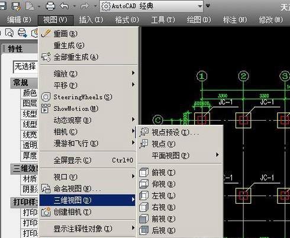290x238 pixels.
Task: Click the Undo arrow icon
Action: (65, 6)
